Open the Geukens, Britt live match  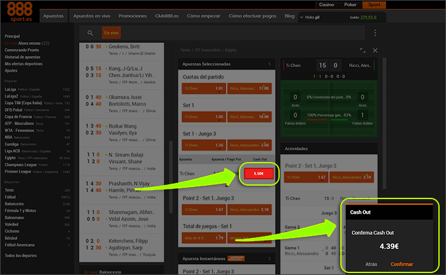[122, 51]
